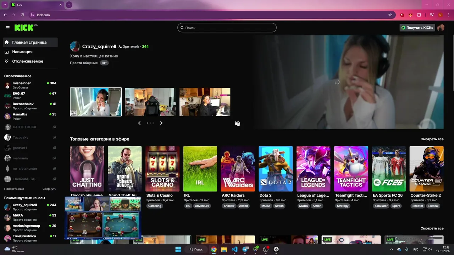Click Смотреть все for top categories
This screenshot has width=454, height=255.
tap(432, 139)
